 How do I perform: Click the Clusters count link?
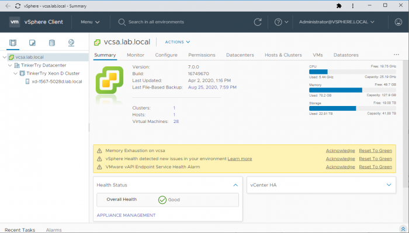[174, 108]
